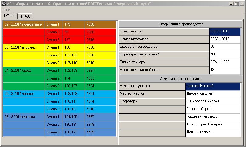Switch to the TP1000 tab
This screenshot has height=147, width=246.
[9, 16]
